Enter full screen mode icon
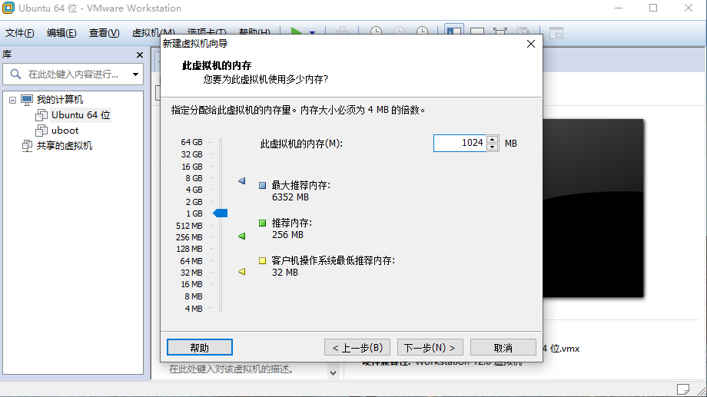This screenshot has width=707, height=397. pyautogui.click(x=500, y=31)
